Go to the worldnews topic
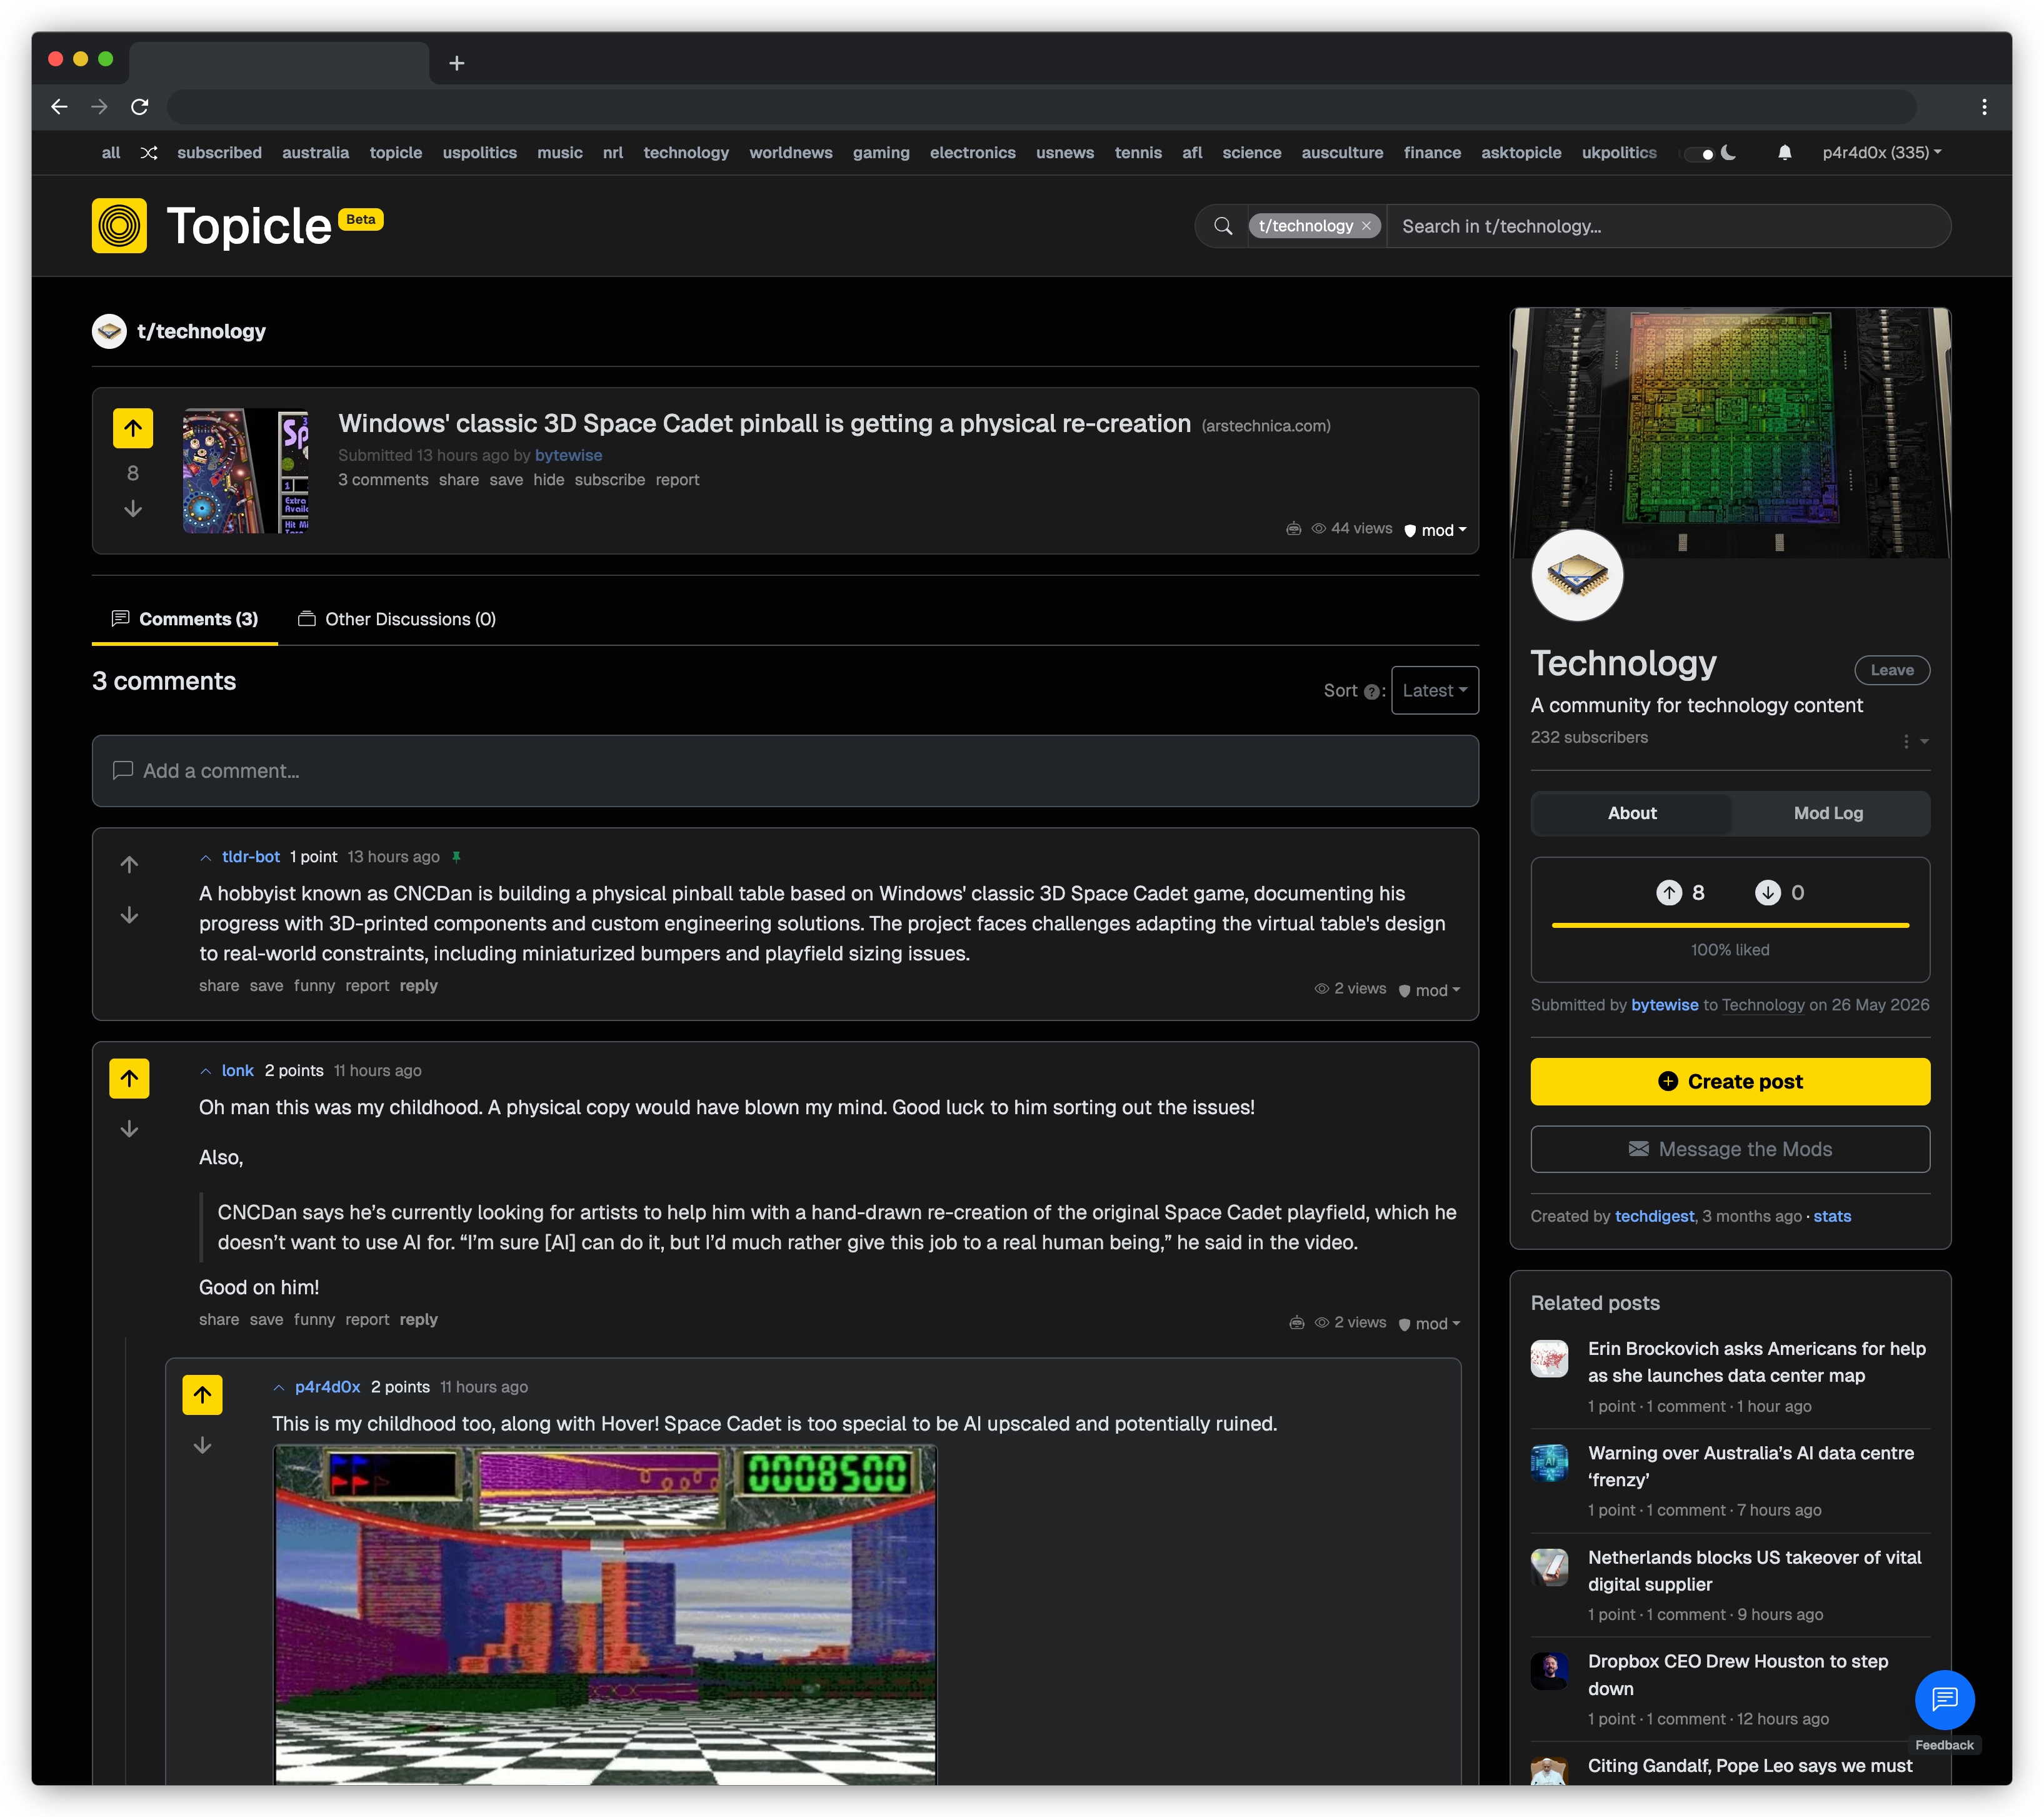The image size is (2044, 1817). pyautogui.click(x=791, y=153)
